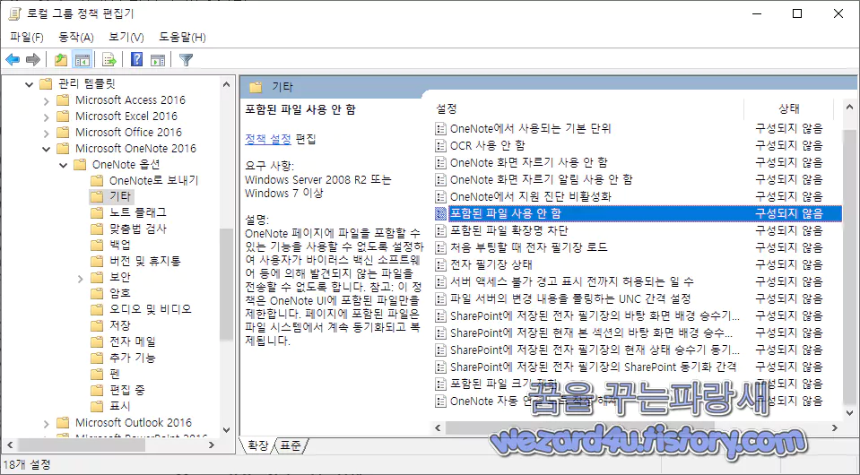Click settings list horizontal scroll left arrow
Image resolution: width=860 pixels, height=475 pixels.
click(439, 427)
